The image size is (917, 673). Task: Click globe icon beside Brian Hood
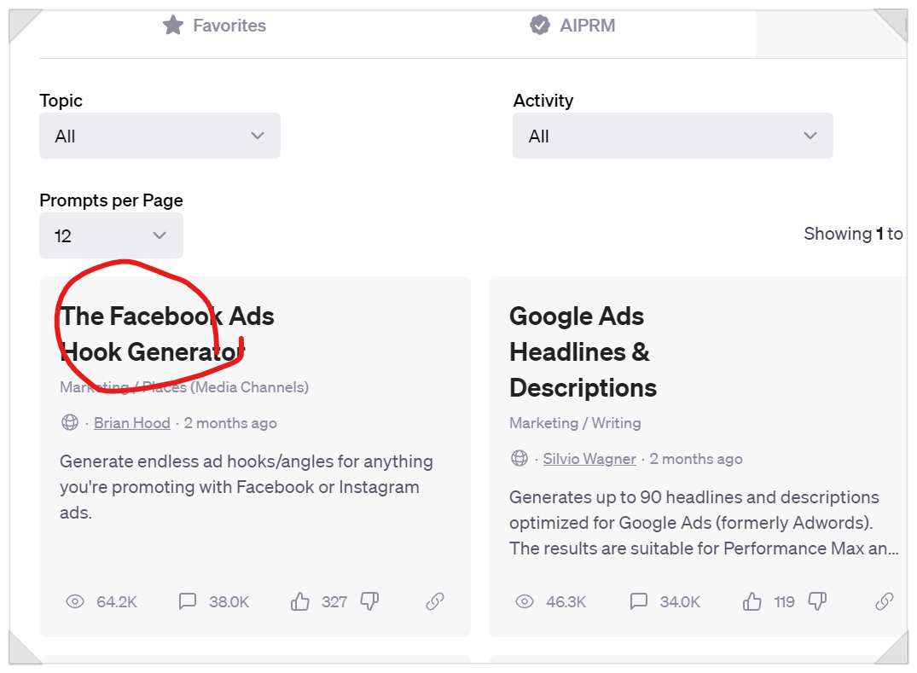click(x=70, y=422)
